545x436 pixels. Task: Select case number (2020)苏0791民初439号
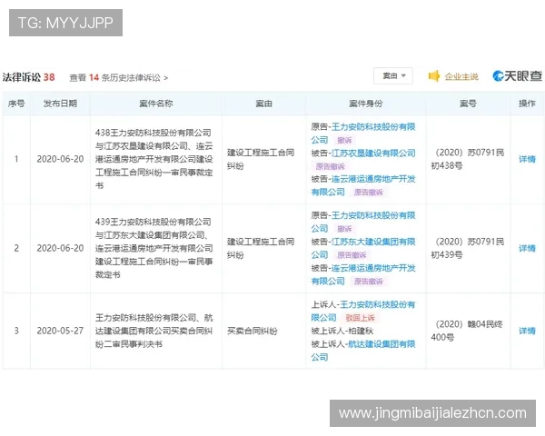coord(468,248)
